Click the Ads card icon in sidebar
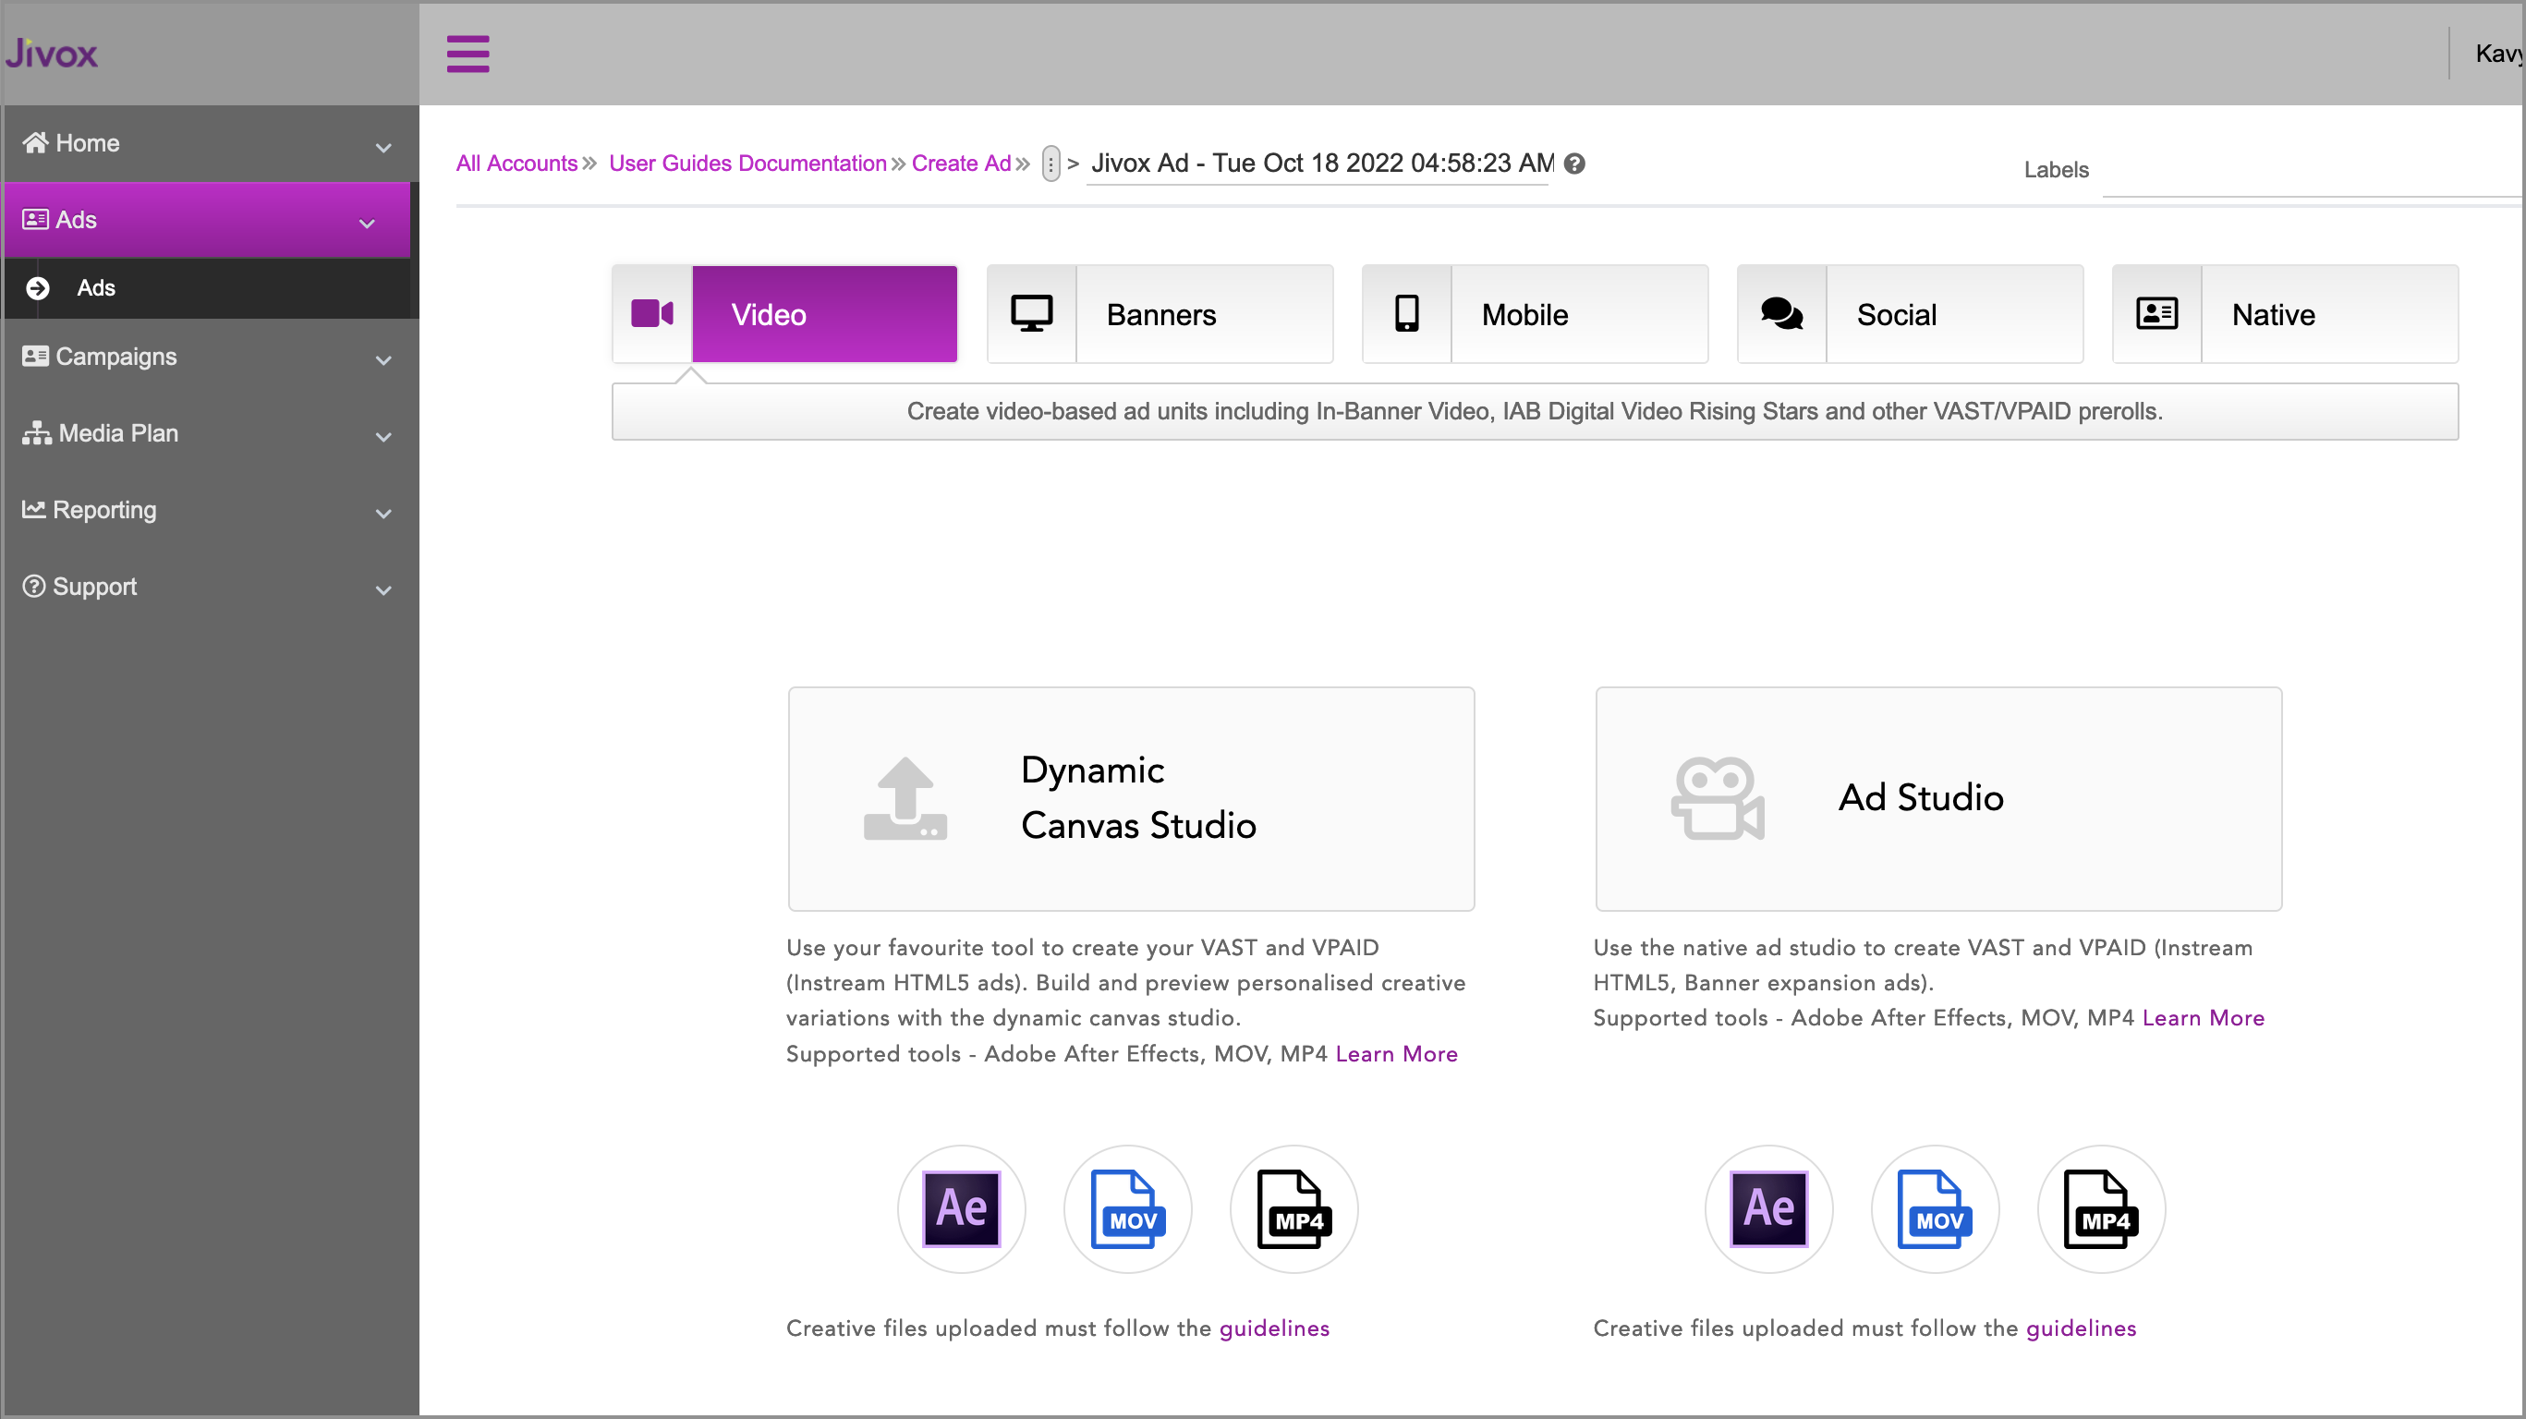Viewport: 2526px width, 1419px height. 35,220
